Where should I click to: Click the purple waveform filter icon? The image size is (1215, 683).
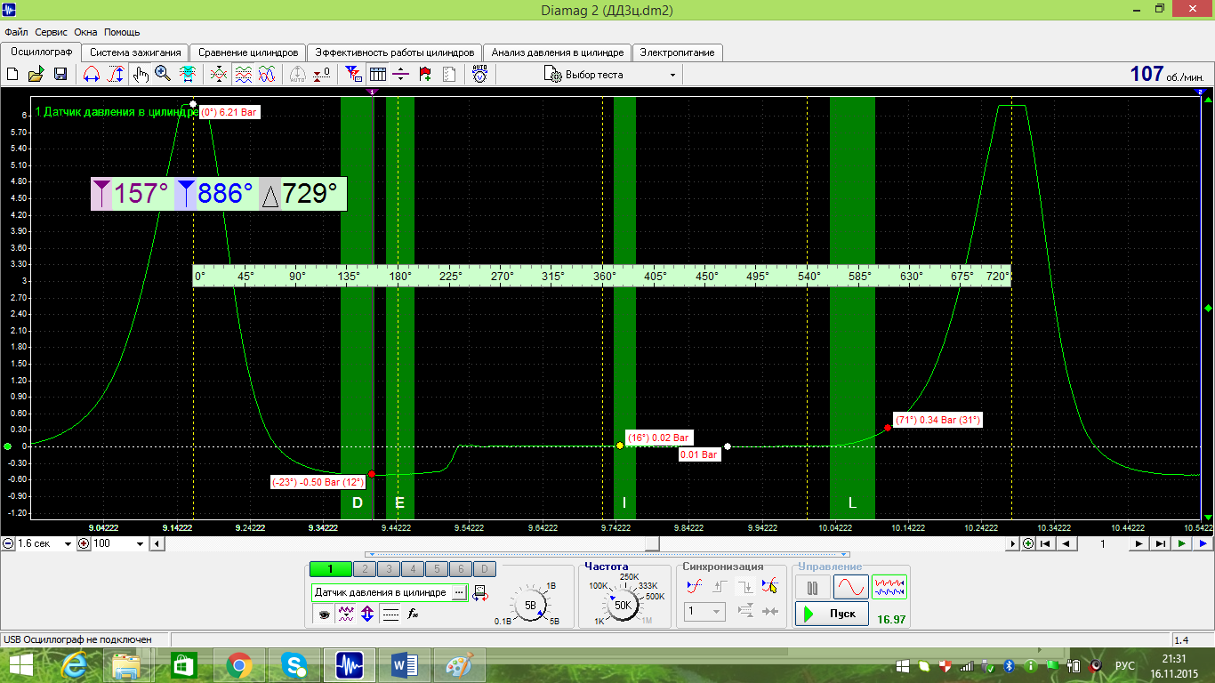346,614
